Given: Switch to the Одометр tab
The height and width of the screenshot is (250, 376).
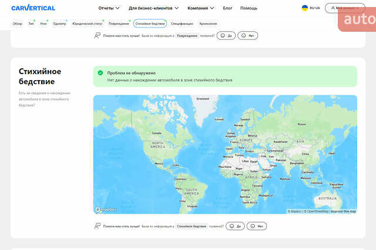Looking at the screenshot, I should pyautogui.click(x=59, y=24).
